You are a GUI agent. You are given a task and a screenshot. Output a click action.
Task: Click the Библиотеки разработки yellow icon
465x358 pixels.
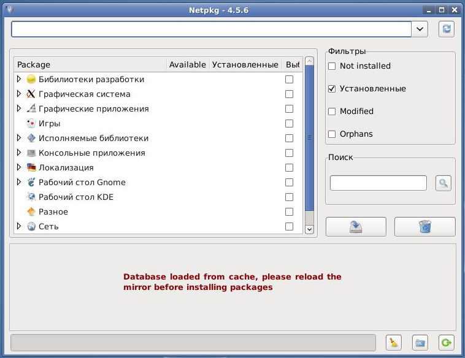(31, 80)
